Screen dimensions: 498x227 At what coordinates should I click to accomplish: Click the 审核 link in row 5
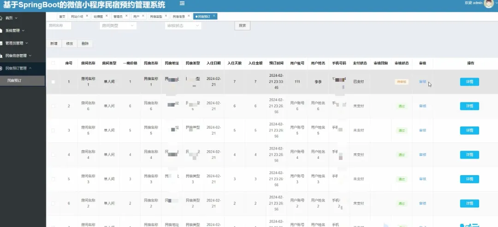tap(422, 179)
